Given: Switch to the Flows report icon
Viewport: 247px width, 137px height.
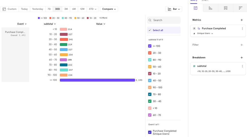Looking at the screenshot, I should click(225, 8).
